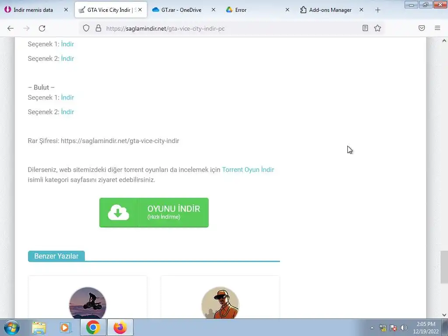Open Windows Explorer from the taskbar
Viewport: 448px width, 336px height.
click(x=39, y=327)
